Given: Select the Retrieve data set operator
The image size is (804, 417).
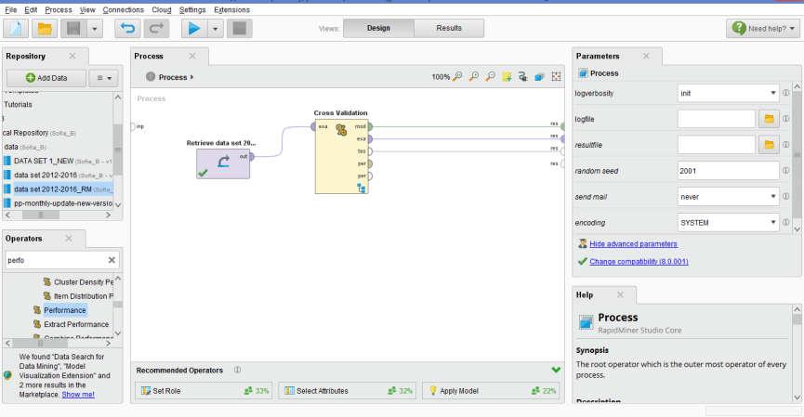Looking at the screenshot, I should (x=223, y=164).
